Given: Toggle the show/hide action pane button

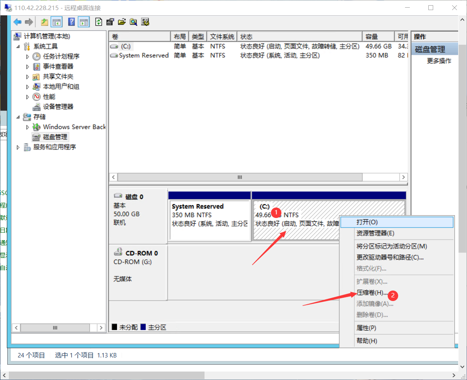Looking at the screenshot, I should 84,22.
